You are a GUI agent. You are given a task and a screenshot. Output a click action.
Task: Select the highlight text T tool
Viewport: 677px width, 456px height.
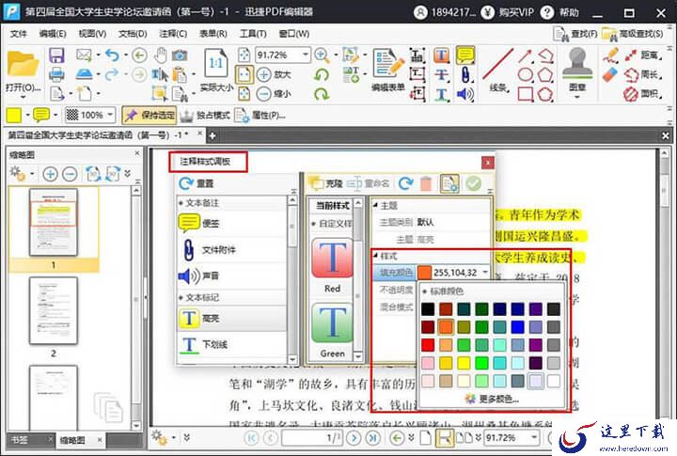tap(441, 55)
